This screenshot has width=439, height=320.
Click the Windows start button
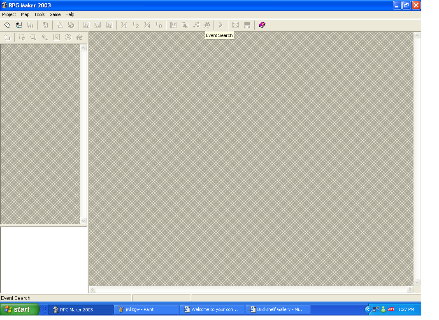coord(20,309)
